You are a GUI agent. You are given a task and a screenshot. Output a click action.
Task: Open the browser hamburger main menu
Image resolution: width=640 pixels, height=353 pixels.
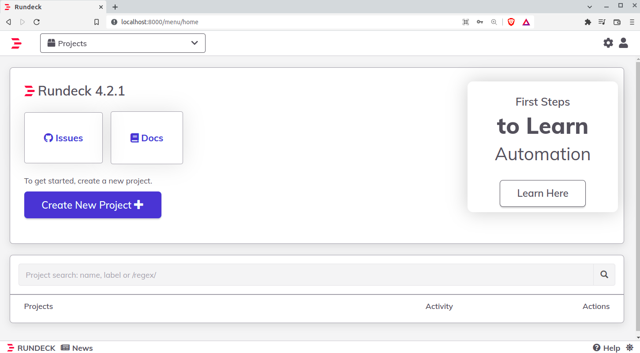(632, 22)
